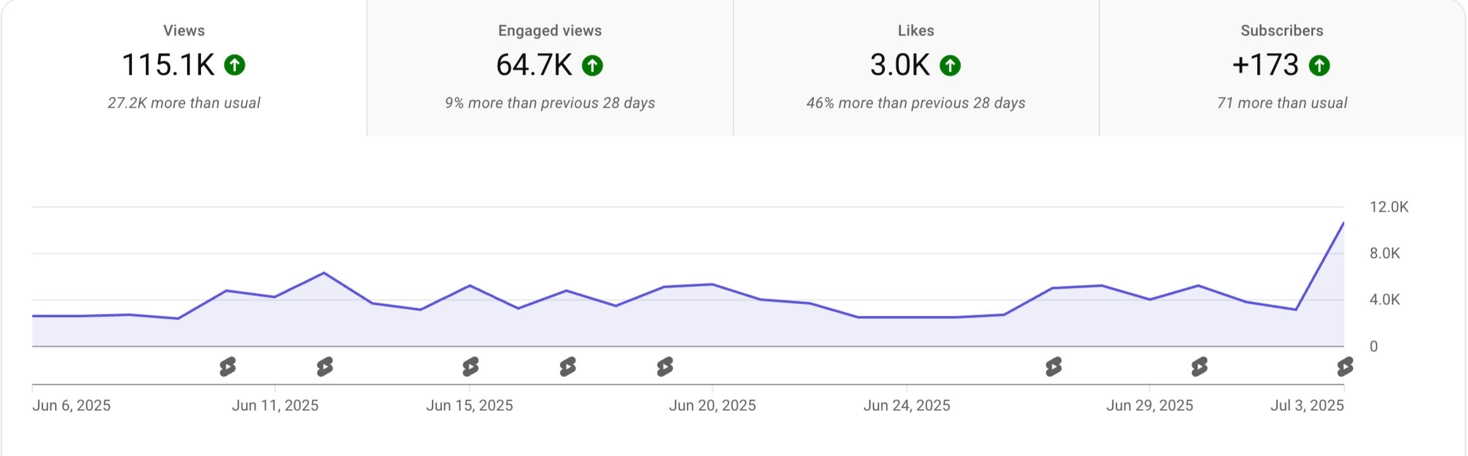
Task: Click the green up arrow next to +173
Action: 1319,65
